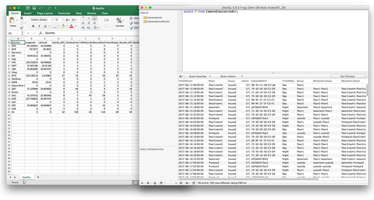Image resolution: width=374 pixels, height=200 pixels.
Task: Open the Insert ribbon tab
Action: pos(28,13)
